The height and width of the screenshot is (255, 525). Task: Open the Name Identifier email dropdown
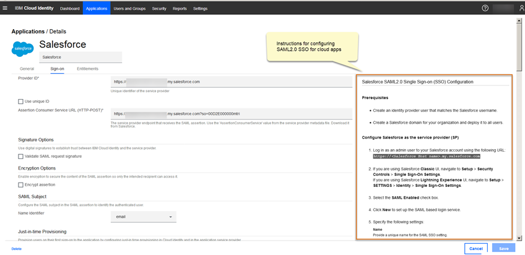click(143, 217)
